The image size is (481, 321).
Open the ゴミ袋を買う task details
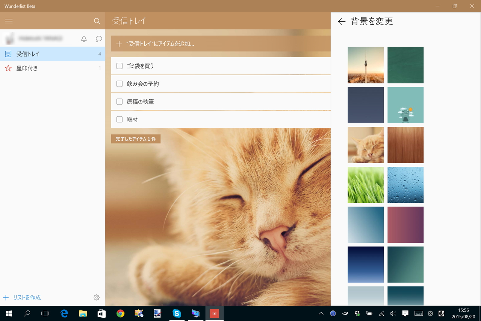(x=221, y=66)
